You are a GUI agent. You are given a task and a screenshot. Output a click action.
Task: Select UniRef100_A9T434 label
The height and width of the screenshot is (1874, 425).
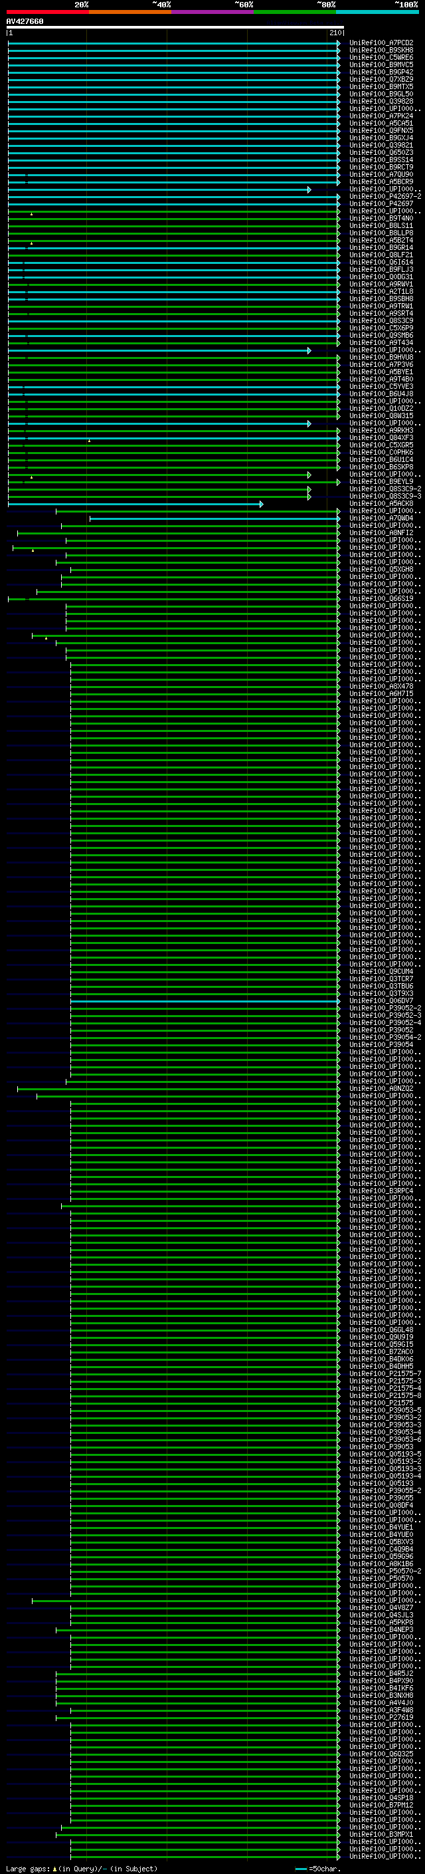pos(381,342)
